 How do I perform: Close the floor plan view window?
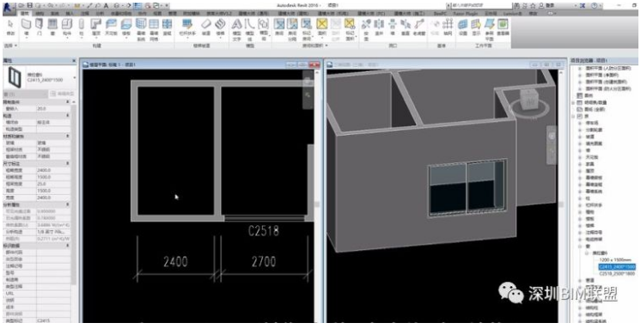(314, 64)
